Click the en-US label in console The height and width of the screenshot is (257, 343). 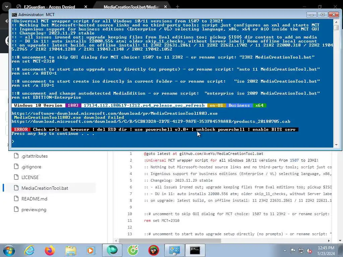click(216, 105)
